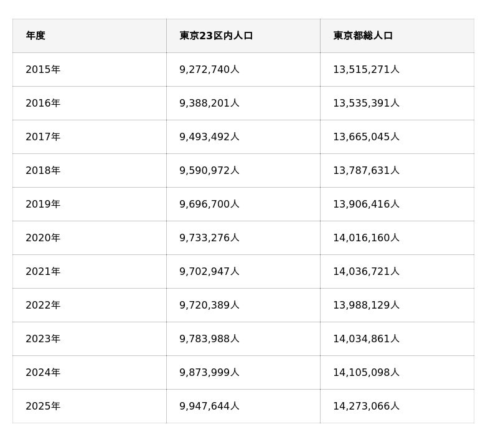Click the 9,947,644人 population cell
The height and width of the screenshot is (442, 498).
pyautogui.click(x=209, y=406)
